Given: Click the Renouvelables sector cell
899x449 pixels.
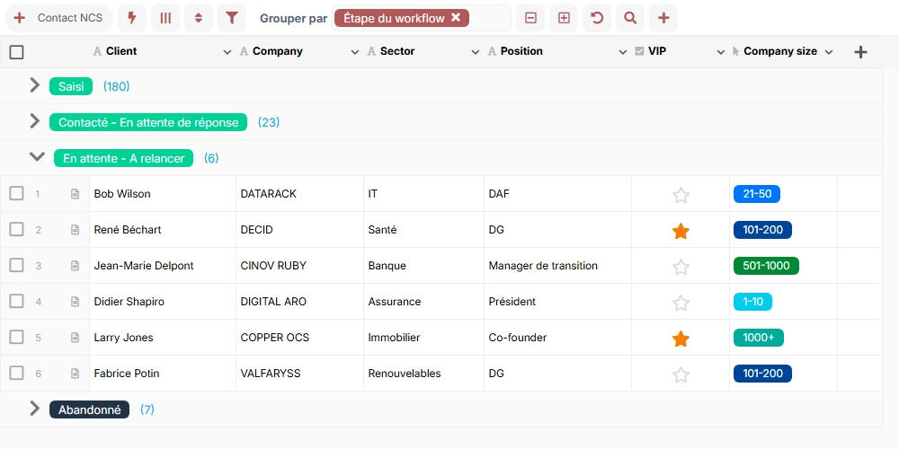Looking at the screenshot, I should [423, 374].
